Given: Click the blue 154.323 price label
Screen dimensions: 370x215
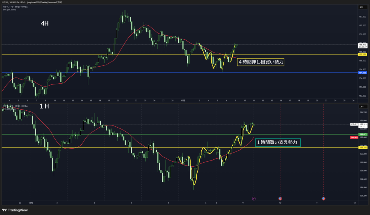Looking at the screenshot, I should (x=362, y=73).
